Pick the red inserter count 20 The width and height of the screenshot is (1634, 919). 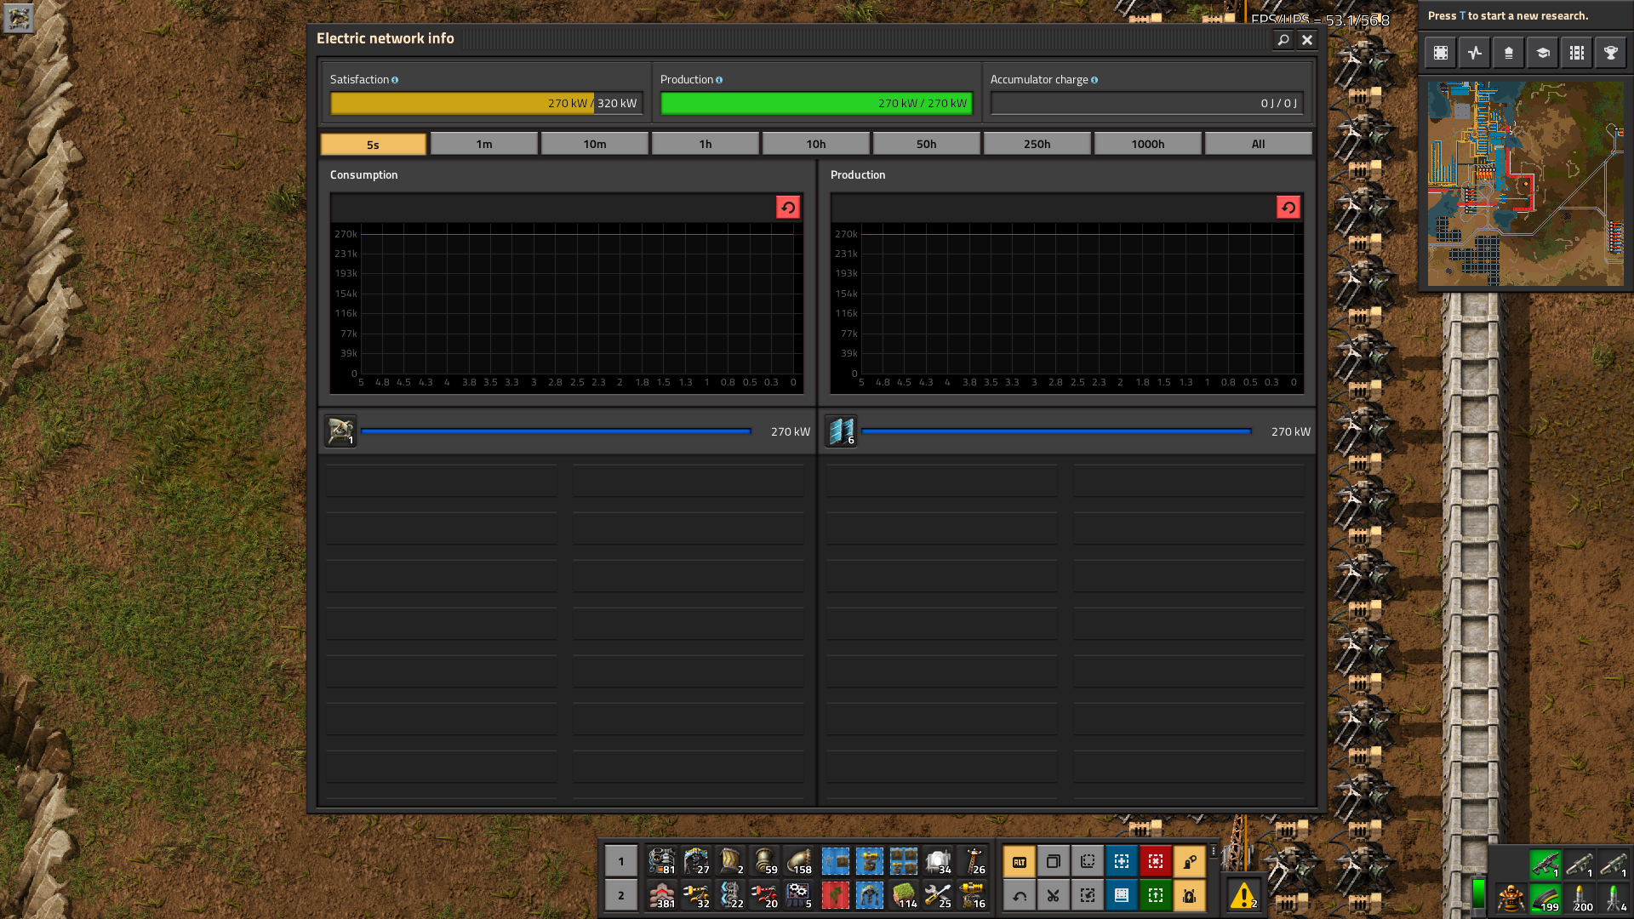pyautogui.click(x=765, y=895)
